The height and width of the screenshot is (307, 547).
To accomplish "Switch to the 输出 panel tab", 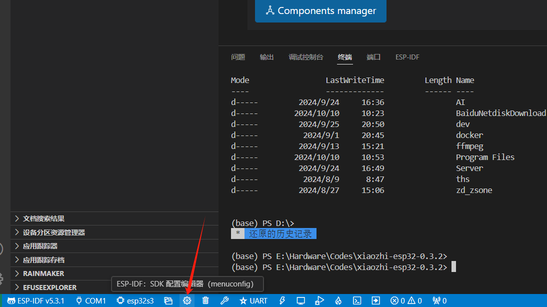I will 266,57.
